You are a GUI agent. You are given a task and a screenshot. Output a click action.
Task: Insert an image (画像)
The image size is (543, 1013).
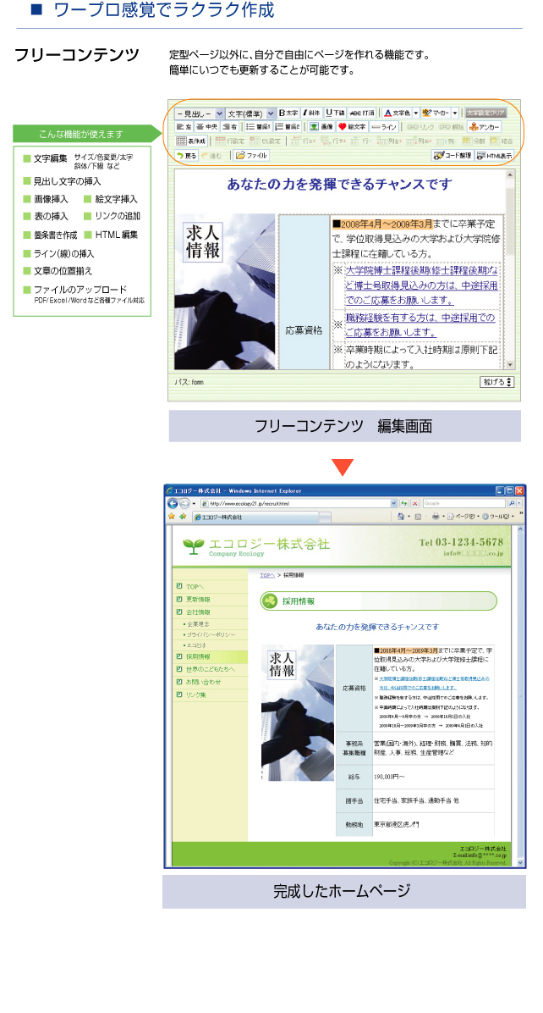point(320,127)
